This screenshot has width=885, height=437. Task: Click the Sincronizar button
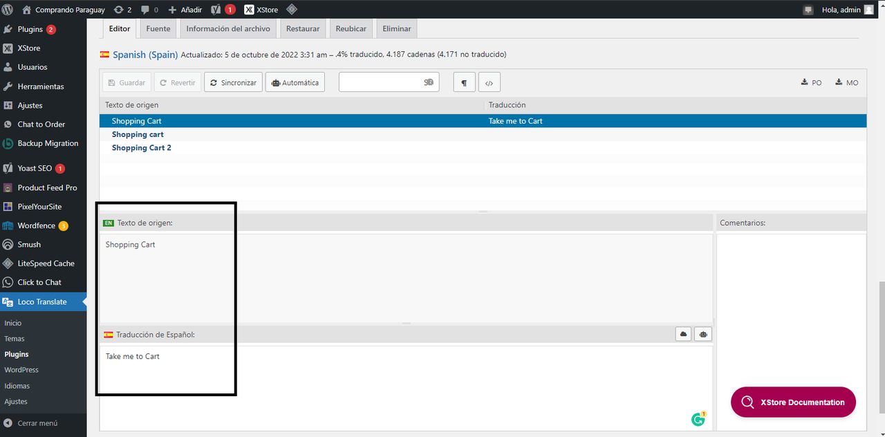[x=233, y=82]
